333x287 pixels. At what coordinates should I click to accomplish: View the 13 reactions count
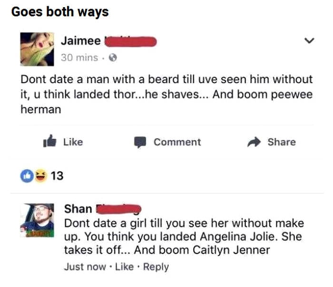(x=57, y=176)
